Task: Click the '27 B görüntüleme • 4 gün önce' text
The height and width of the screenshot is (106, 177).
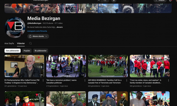Action: click(57, 86)
